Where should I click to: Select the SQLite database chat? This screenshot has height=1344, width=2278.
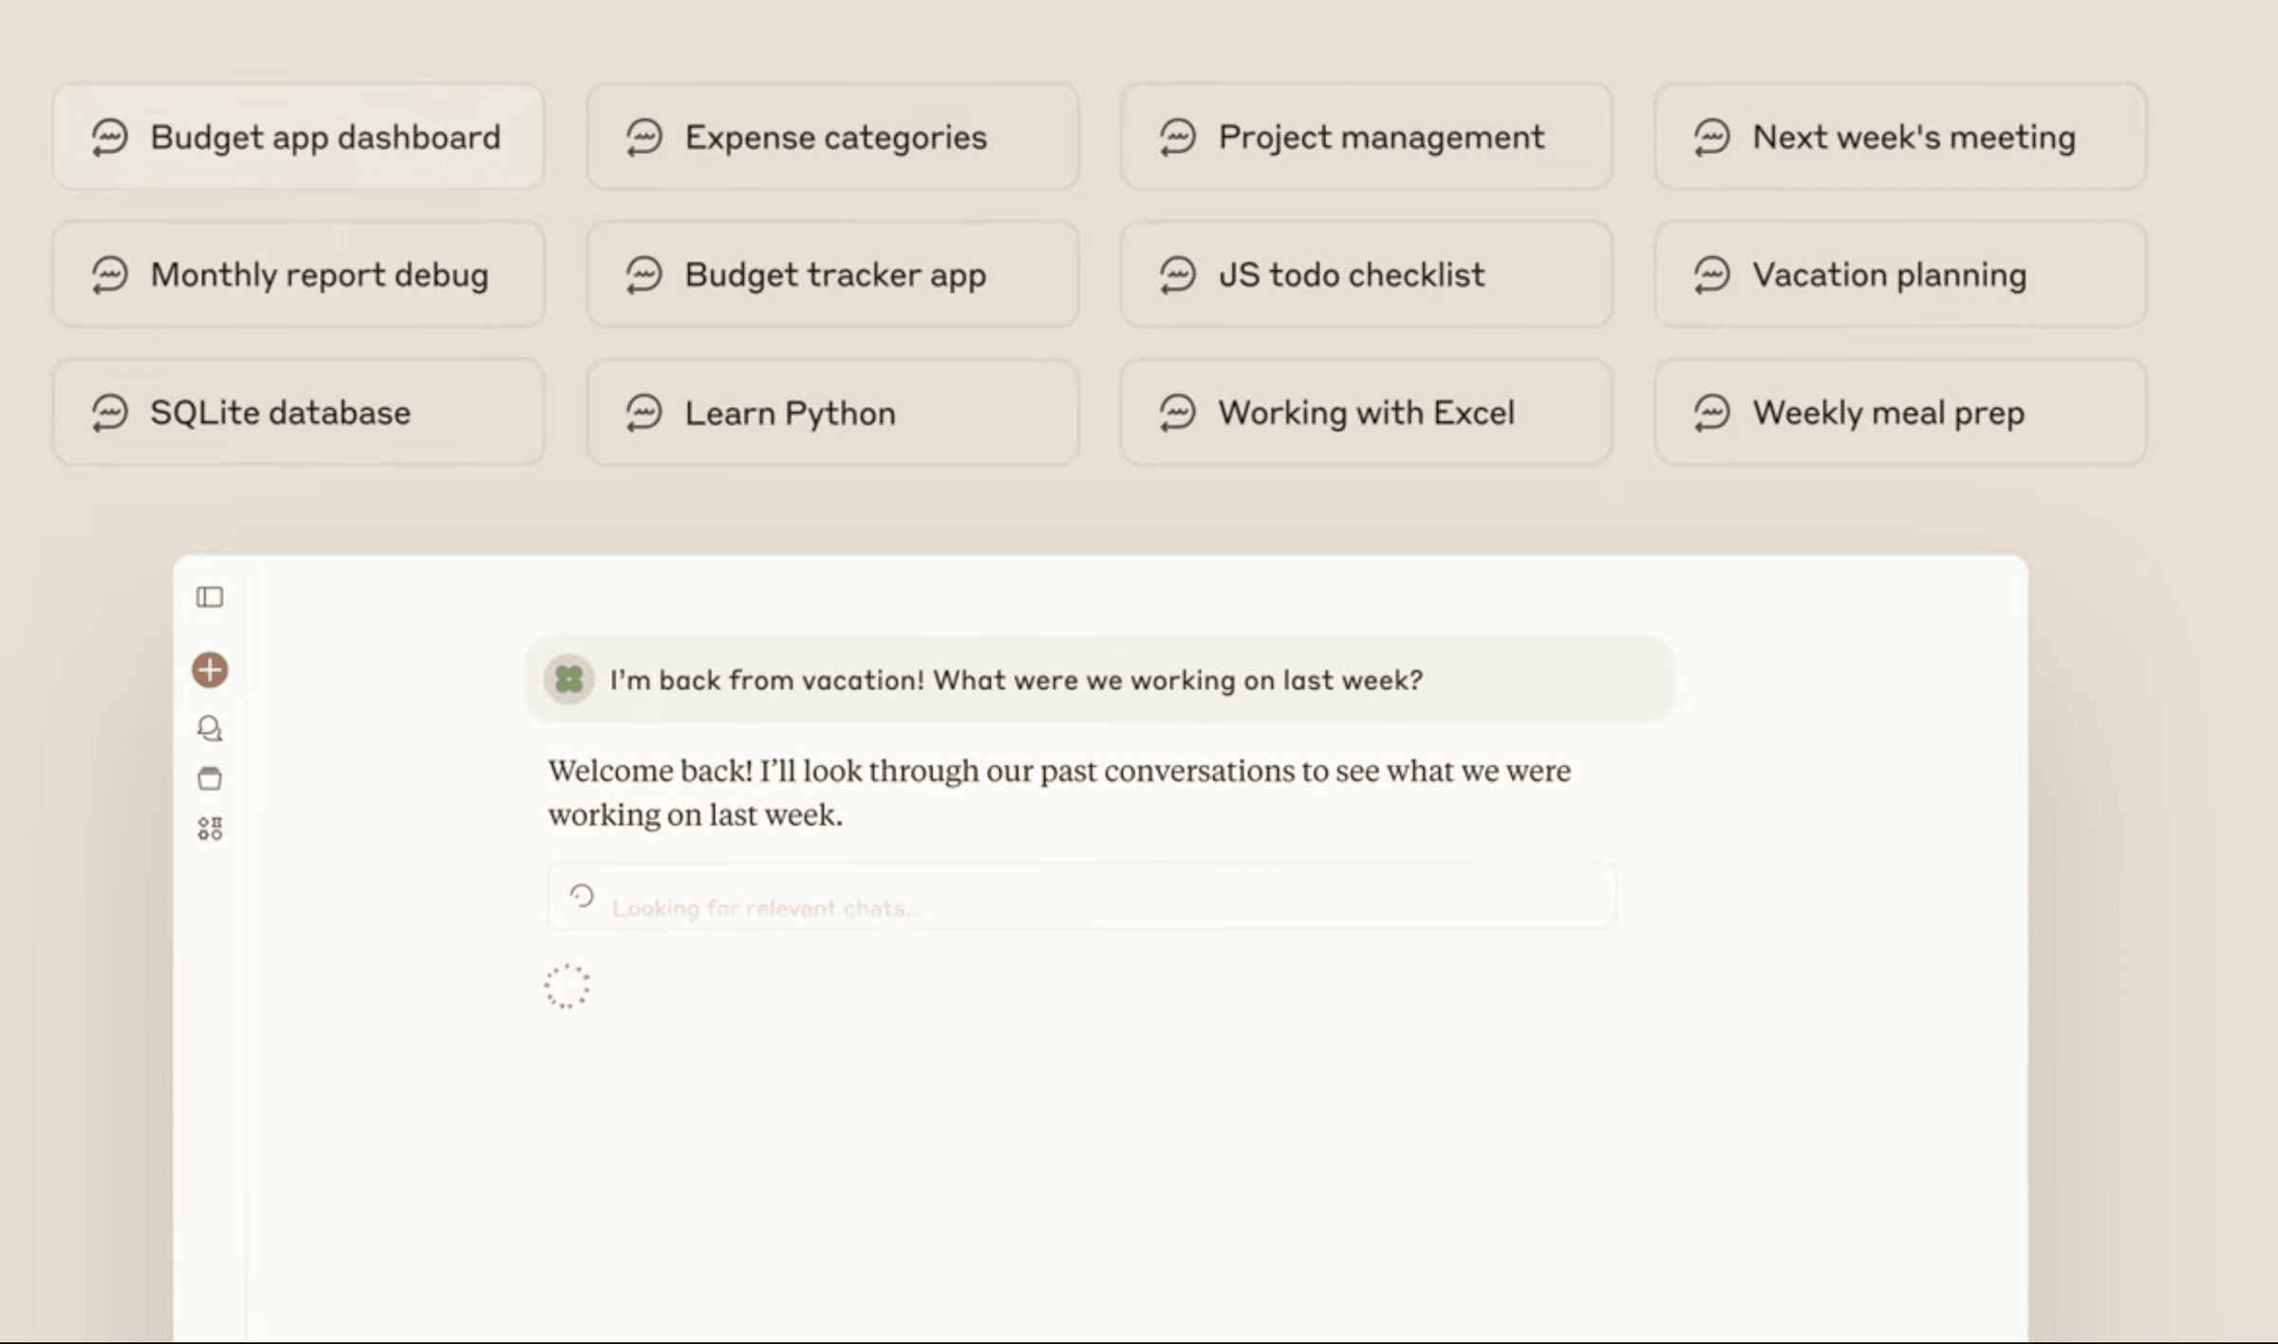pyautogui.click(x=298, y=412)
